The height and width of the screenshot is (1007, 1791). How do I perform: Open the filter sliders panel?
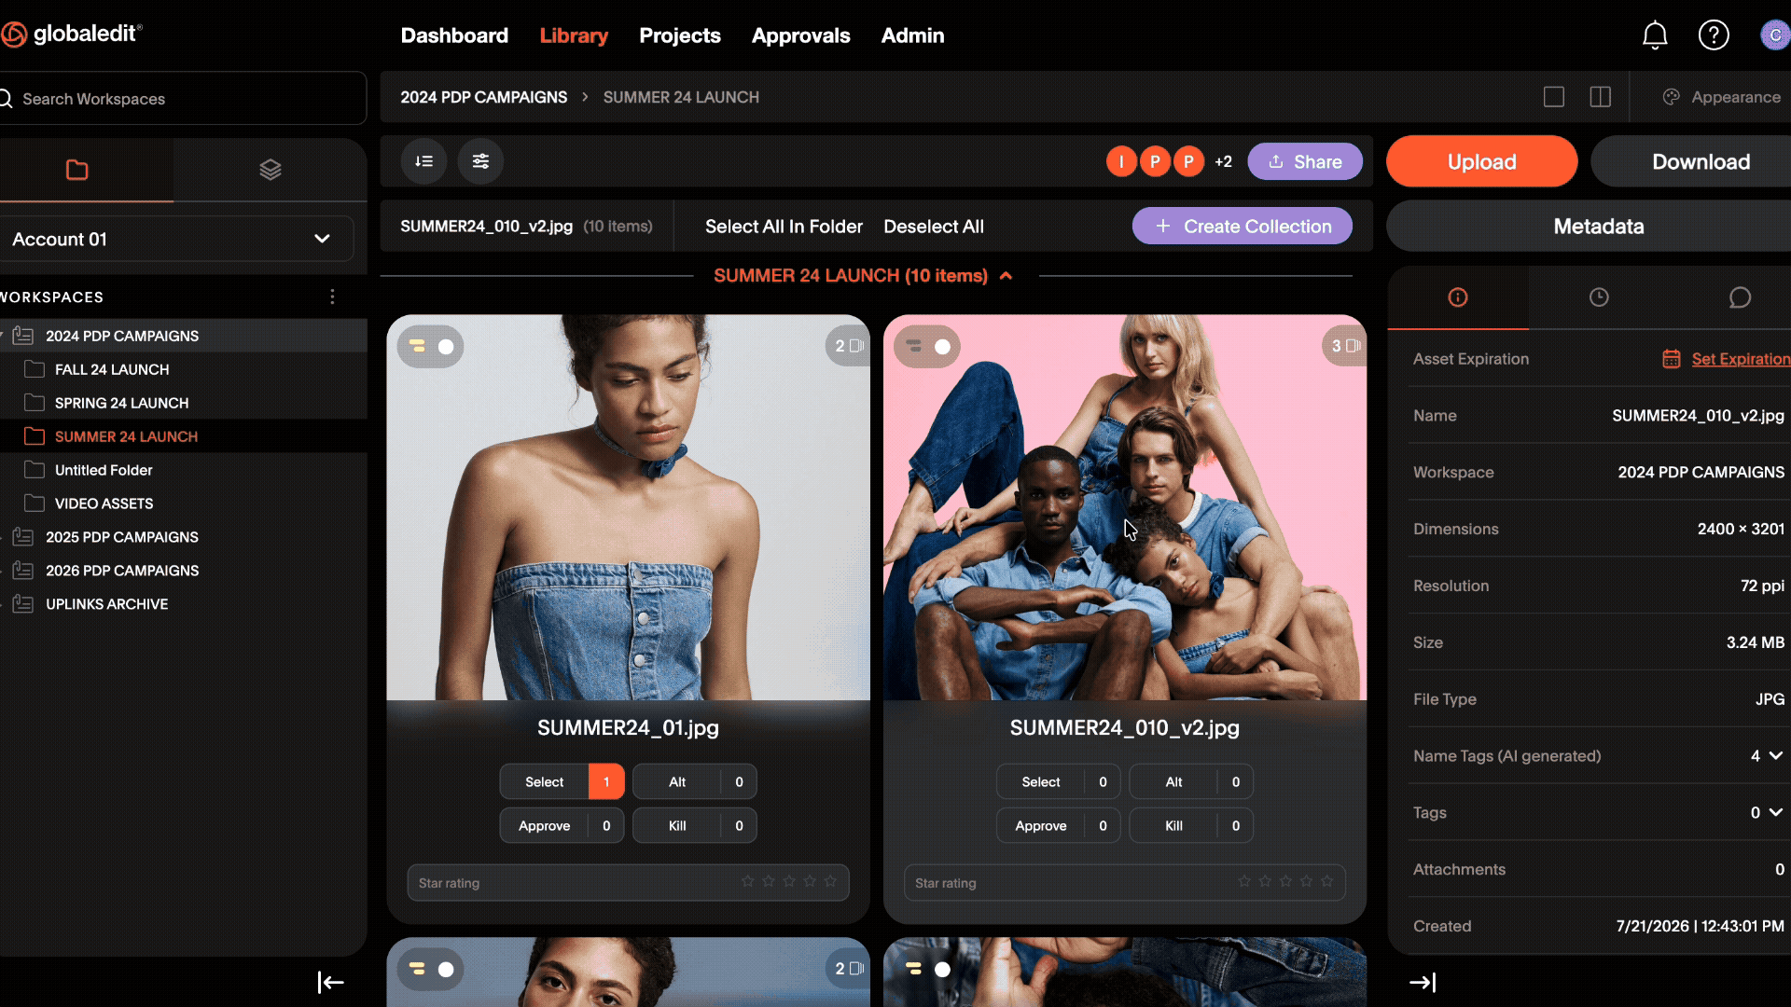coord(480,161)
